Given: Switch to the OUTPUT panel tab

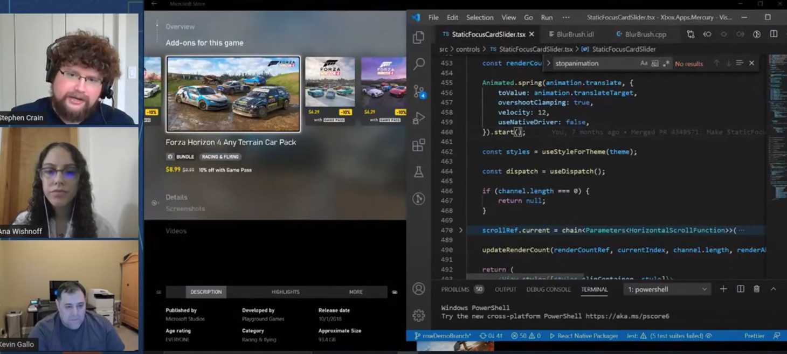Looking at the screenshot, I should pyautogui.click(x=505, y=289).
